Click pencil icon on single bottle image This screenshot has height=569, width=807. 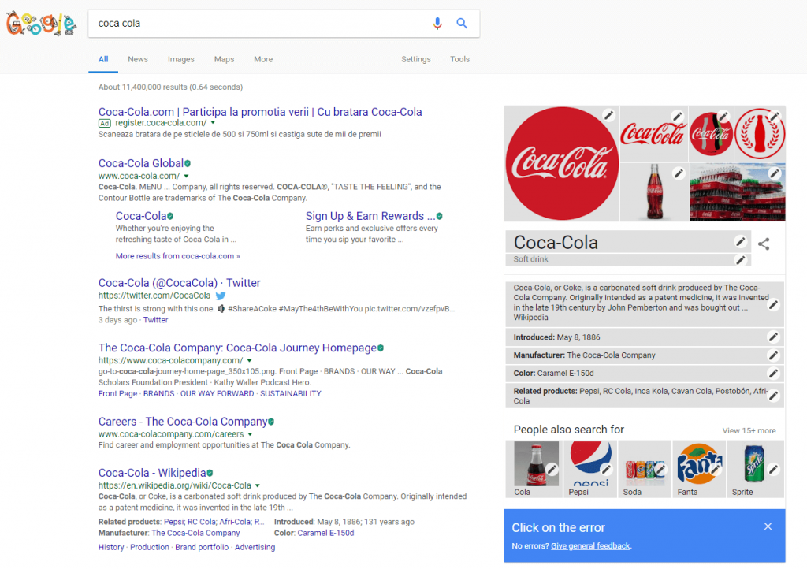click(x=679, y=174)
